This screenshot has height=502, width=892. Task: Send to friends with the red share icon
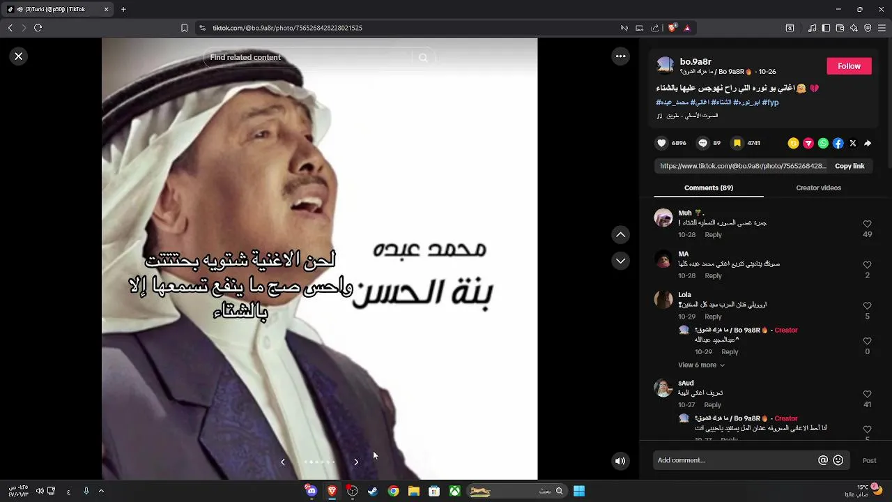click(808, 143)
